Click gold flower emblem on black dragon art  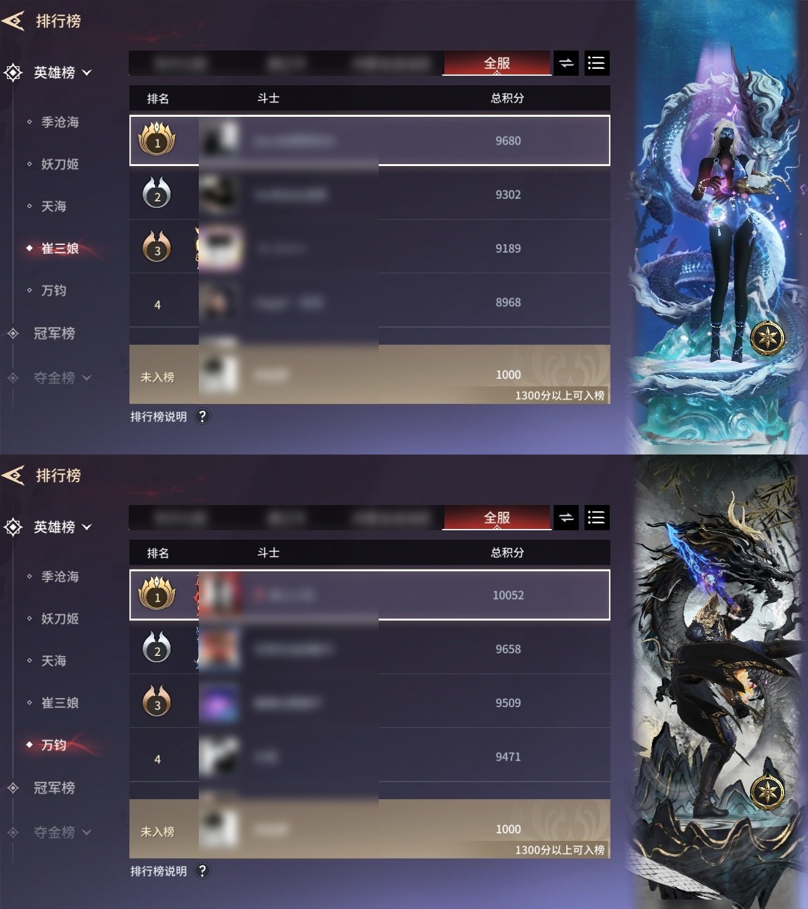pos(768,790)
